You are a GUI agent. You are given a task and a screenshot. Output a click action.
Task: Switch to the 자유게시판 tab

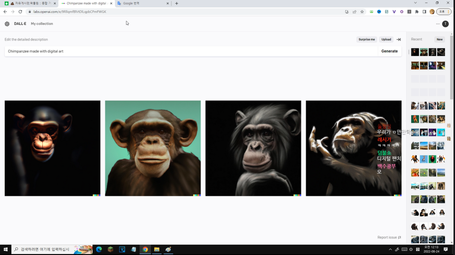[x=30, y=3]
